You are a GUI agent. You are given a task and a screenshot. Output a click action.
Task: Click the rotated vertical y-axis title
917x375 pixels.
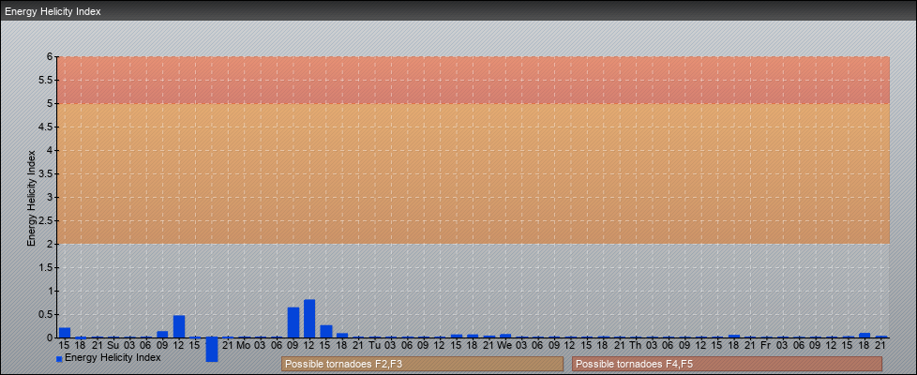[x=32, y=198]
